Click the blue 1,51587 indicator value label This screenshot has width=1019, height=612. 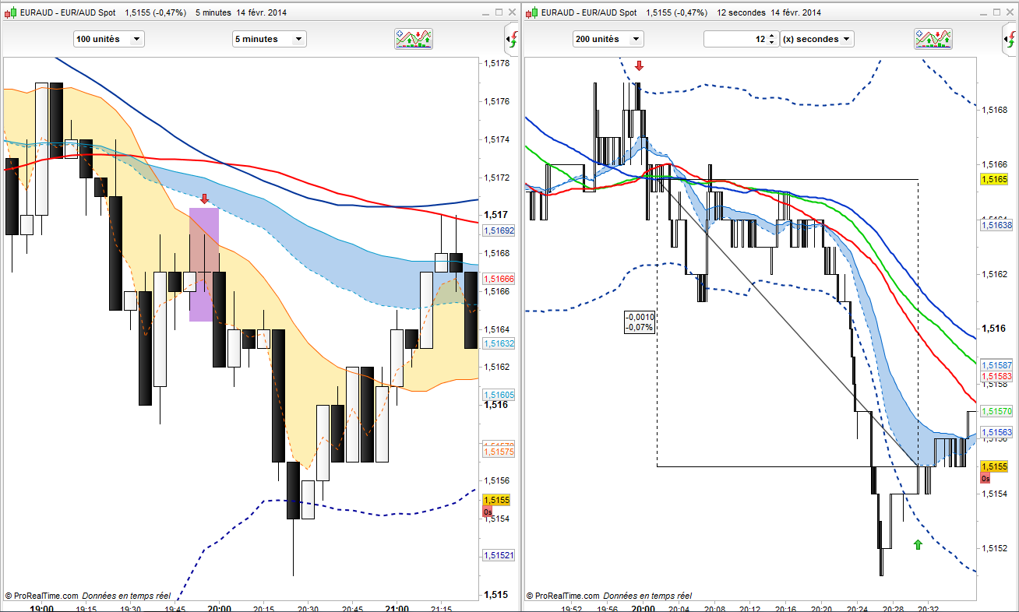[996, 365]
